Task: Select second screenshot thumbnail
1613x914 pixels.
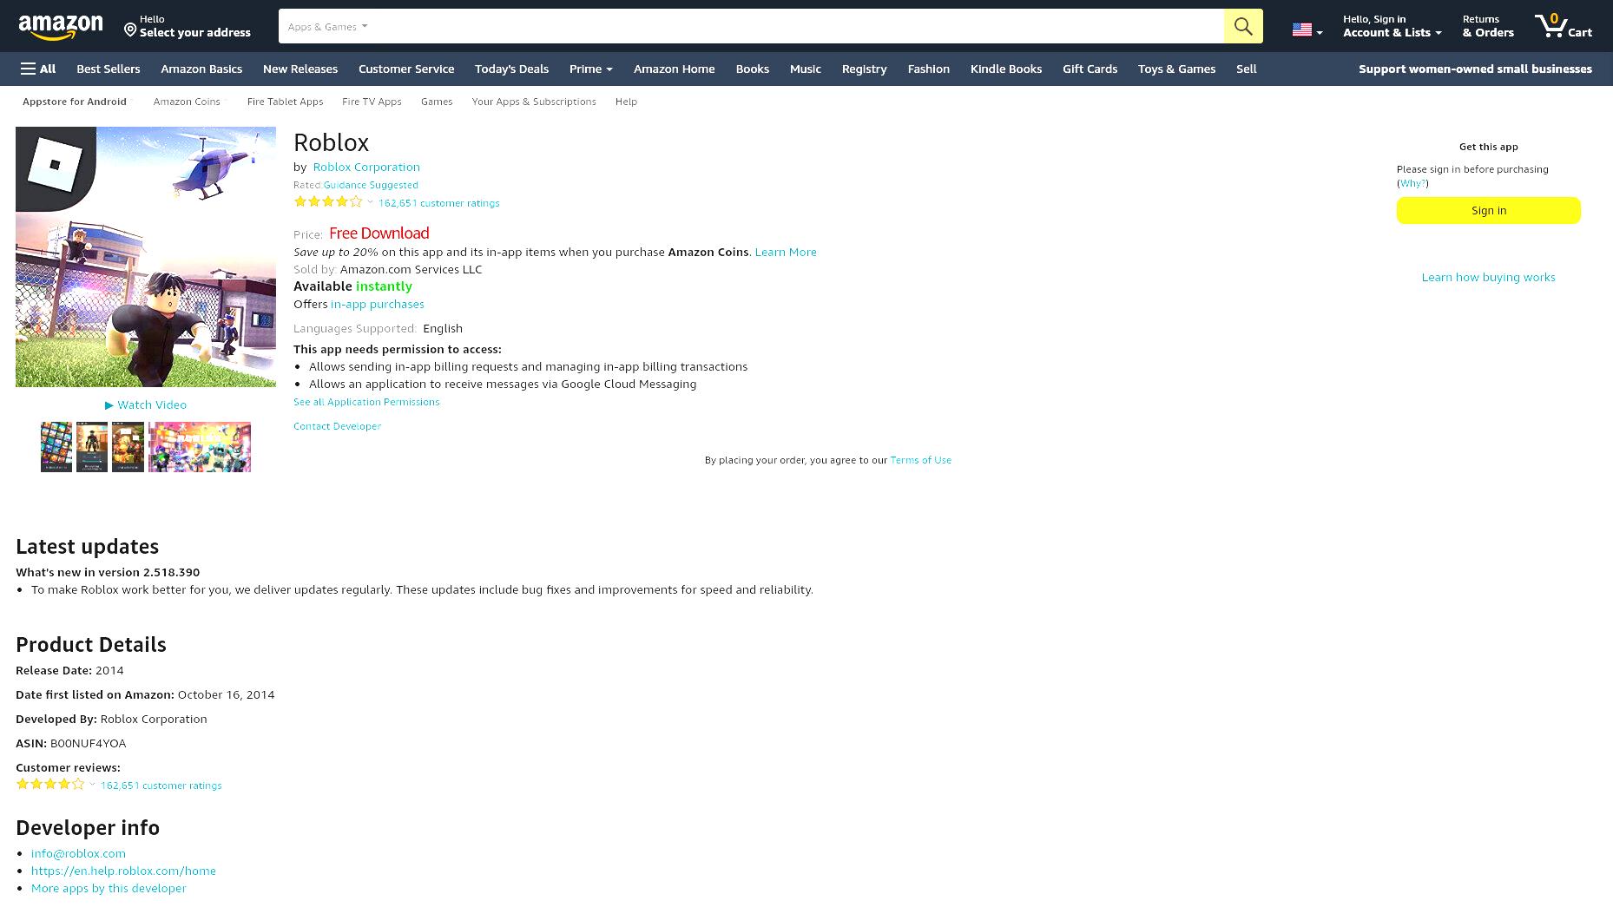Action: click(x=92, y=447)
